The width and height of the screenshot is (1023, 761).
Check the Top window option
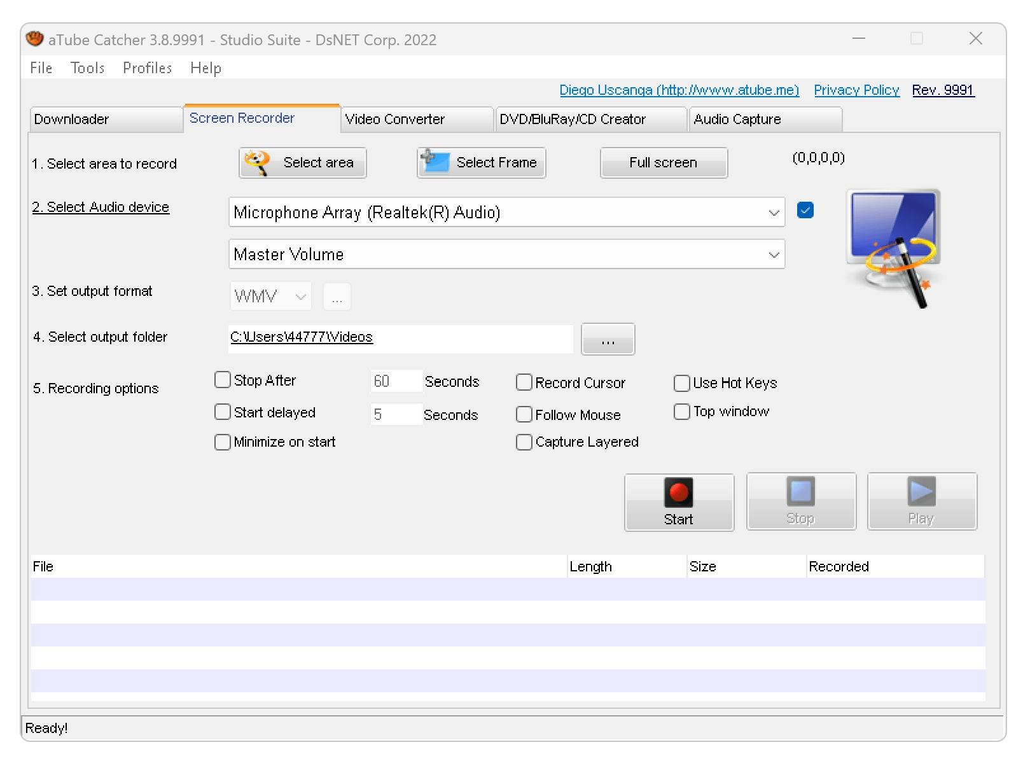coord(682,412)
